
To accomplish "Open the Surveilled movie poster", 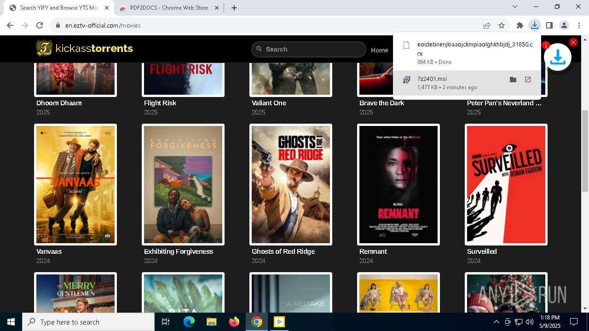I will pos(506,184).
